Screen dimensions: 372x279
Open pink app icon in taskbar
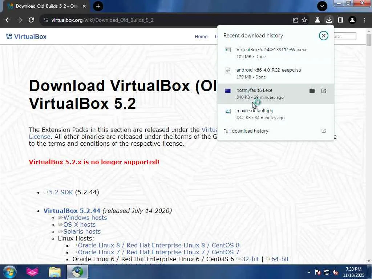click(32, 272)
